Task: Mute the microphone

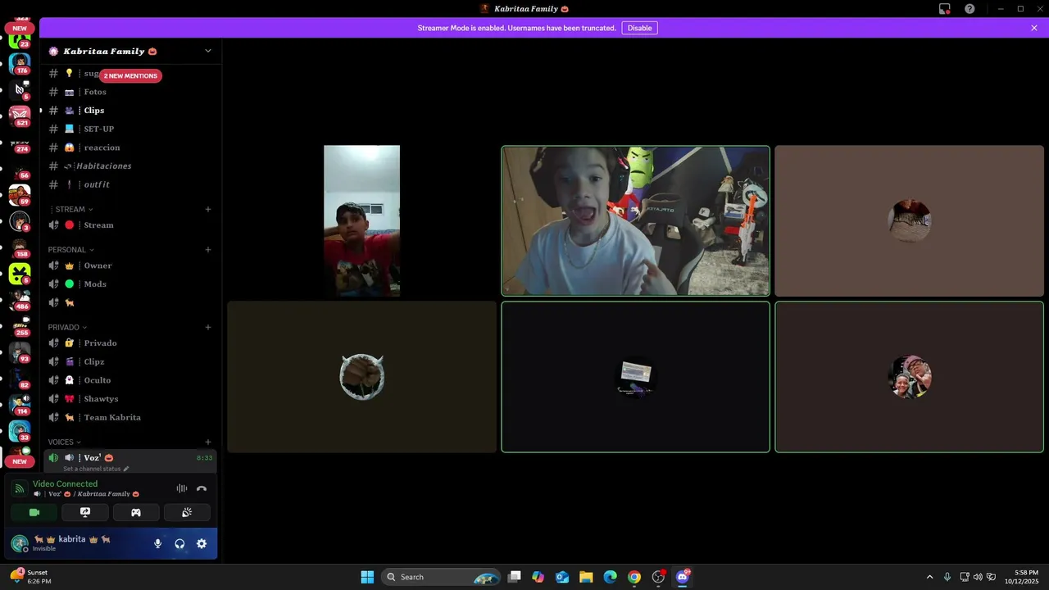Action: 157,543
